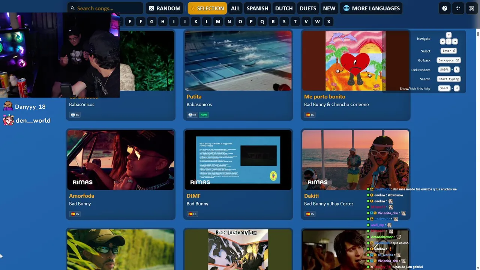The height and width of the screenshot is (270, 480).
Task: Click "Bad Bunny" under DtMF
Action: click(197, 204)
